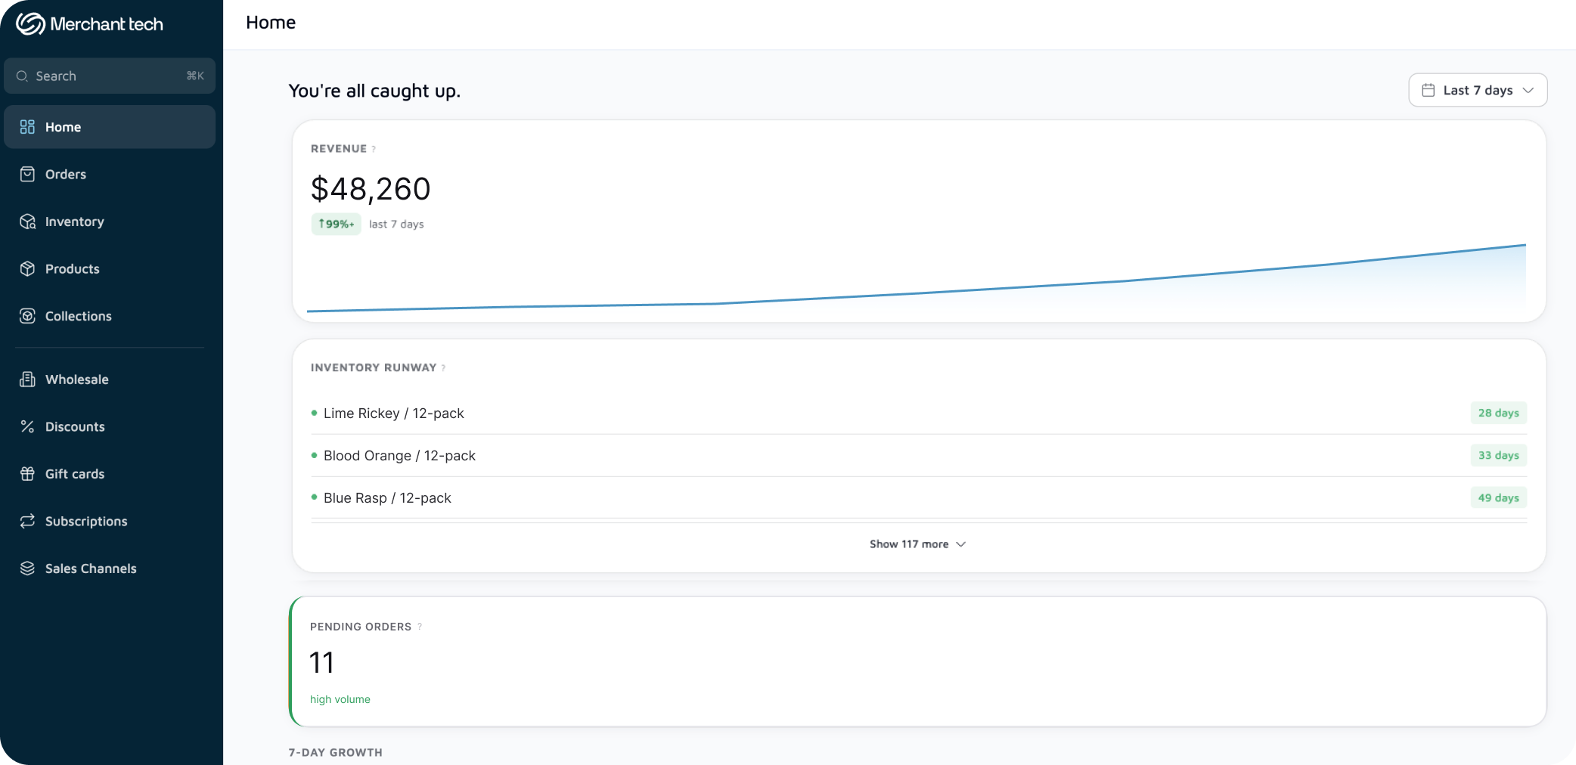Open the Blue Rasp / 12-pack row
1576x765 pixels.
(x=919, y=498)
